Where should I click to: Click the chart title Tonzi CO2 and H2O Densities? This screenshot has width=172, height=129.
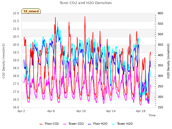coord(85,3)
